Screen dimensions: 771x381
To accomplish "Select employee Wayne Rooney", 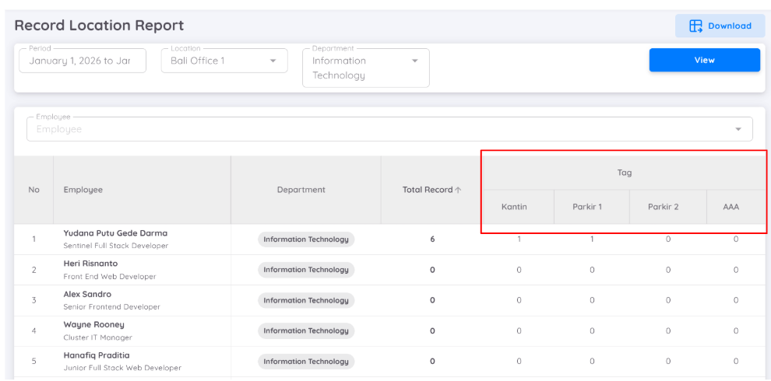I will (94, 324).
